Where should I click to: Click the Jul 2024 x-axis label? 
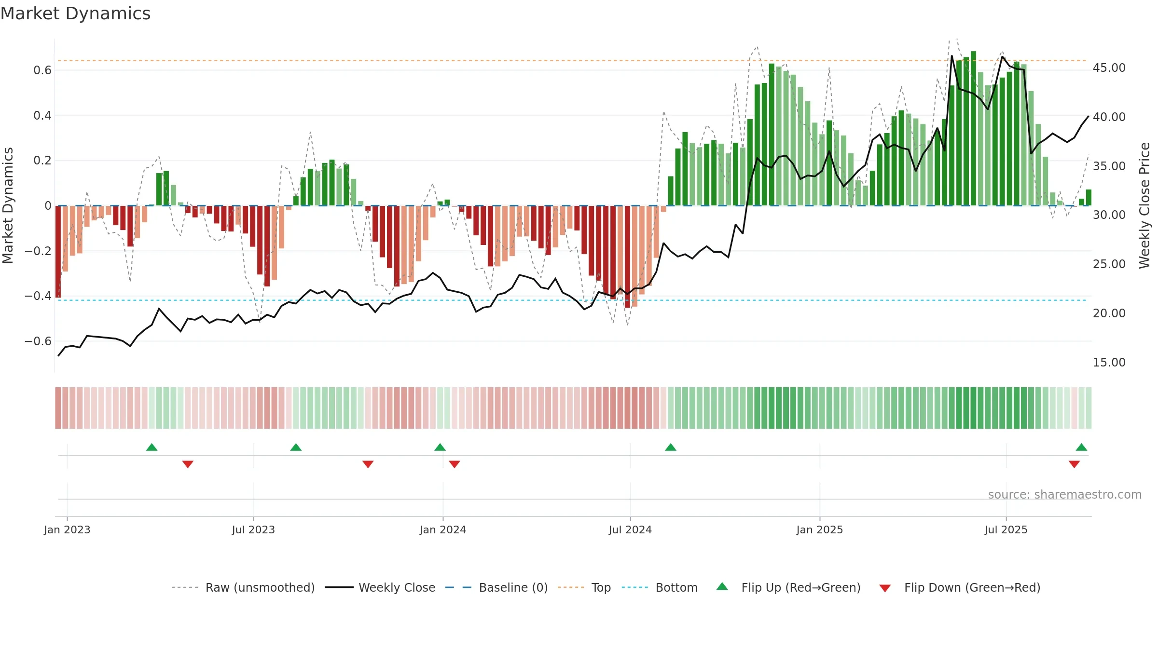pyautogui.click(x=630, y=529)
